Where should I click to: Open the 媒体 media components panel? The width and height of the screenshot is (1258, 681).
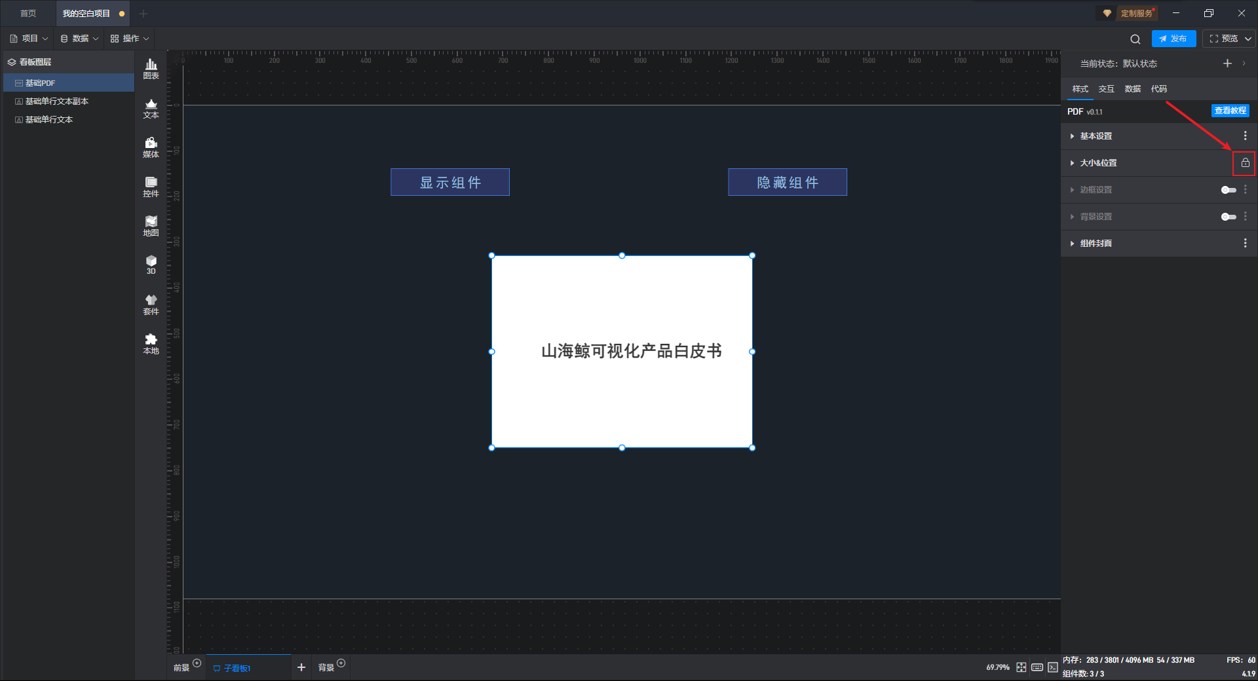(151, 147)
